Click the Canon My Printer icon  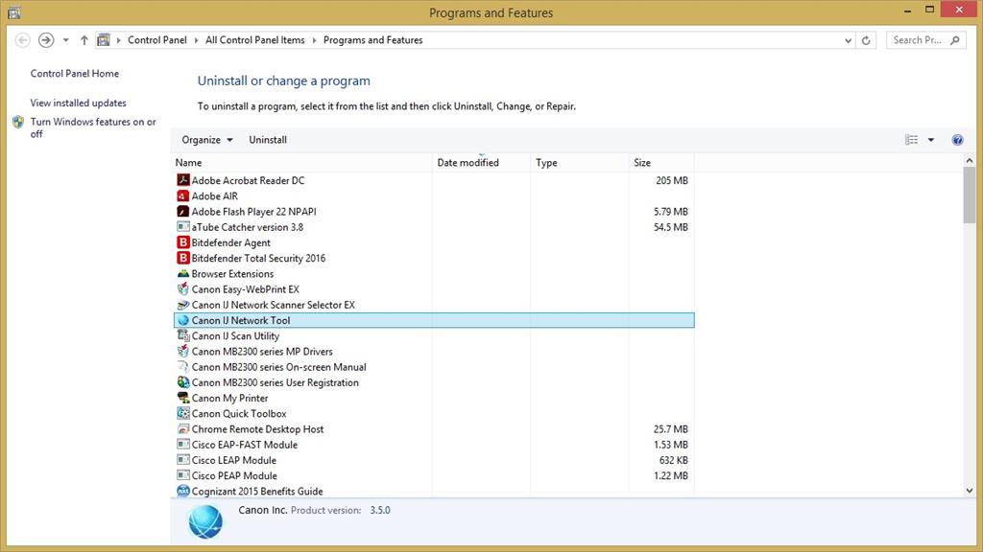tap(183, 398)
